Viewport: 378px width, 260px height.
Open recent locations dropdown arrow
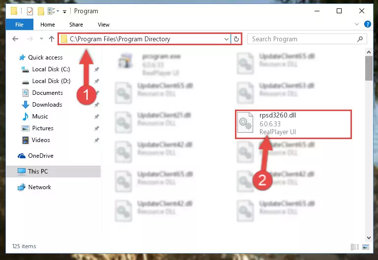tap(41, 38)
